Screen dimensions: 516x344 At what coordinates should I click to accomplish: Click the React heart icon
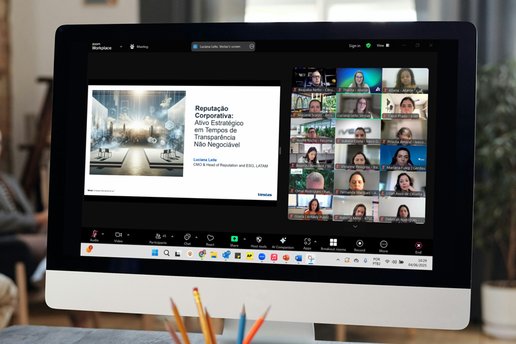[x=210, y=239]
